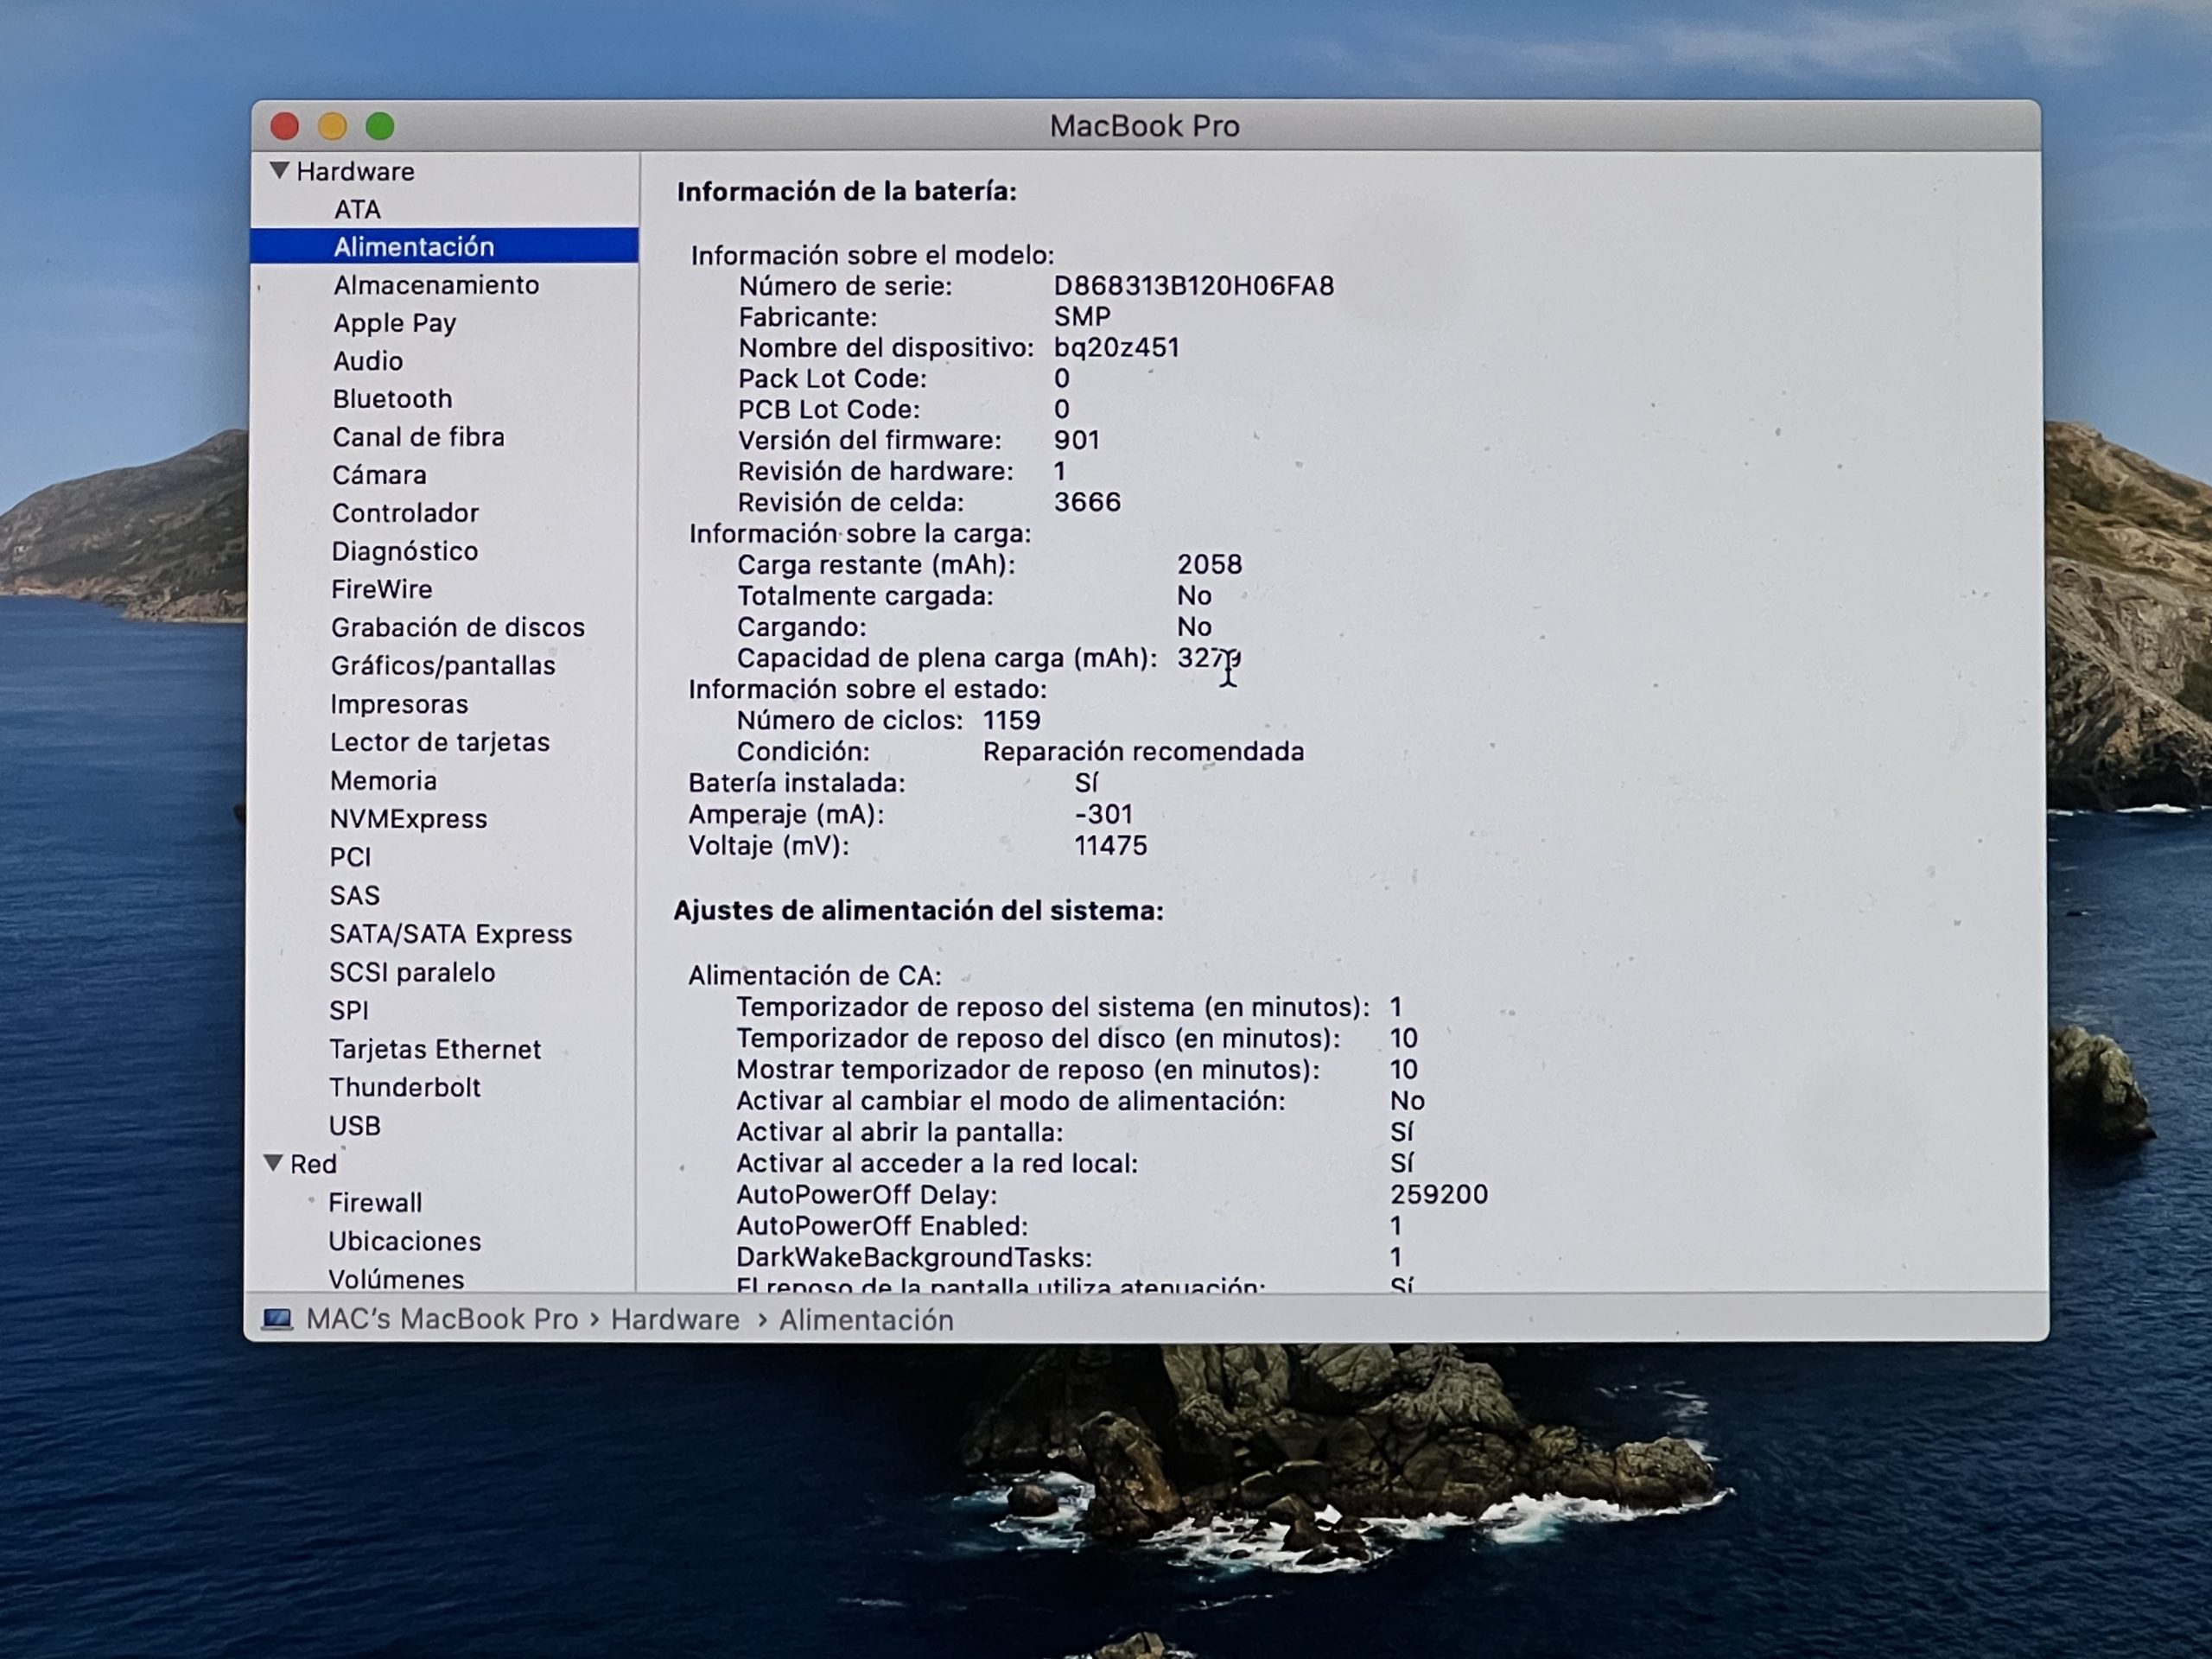
Task: Click Alimentación in the bottom path bar
Action: 866,1320
